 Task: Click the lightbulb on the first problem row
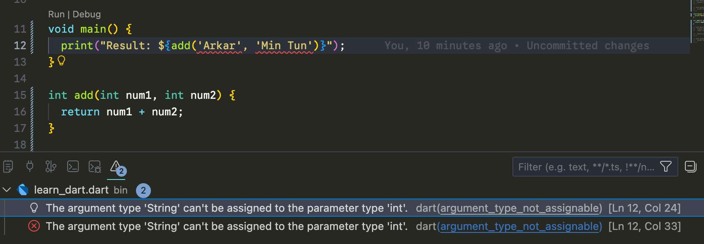pos(34,208)
